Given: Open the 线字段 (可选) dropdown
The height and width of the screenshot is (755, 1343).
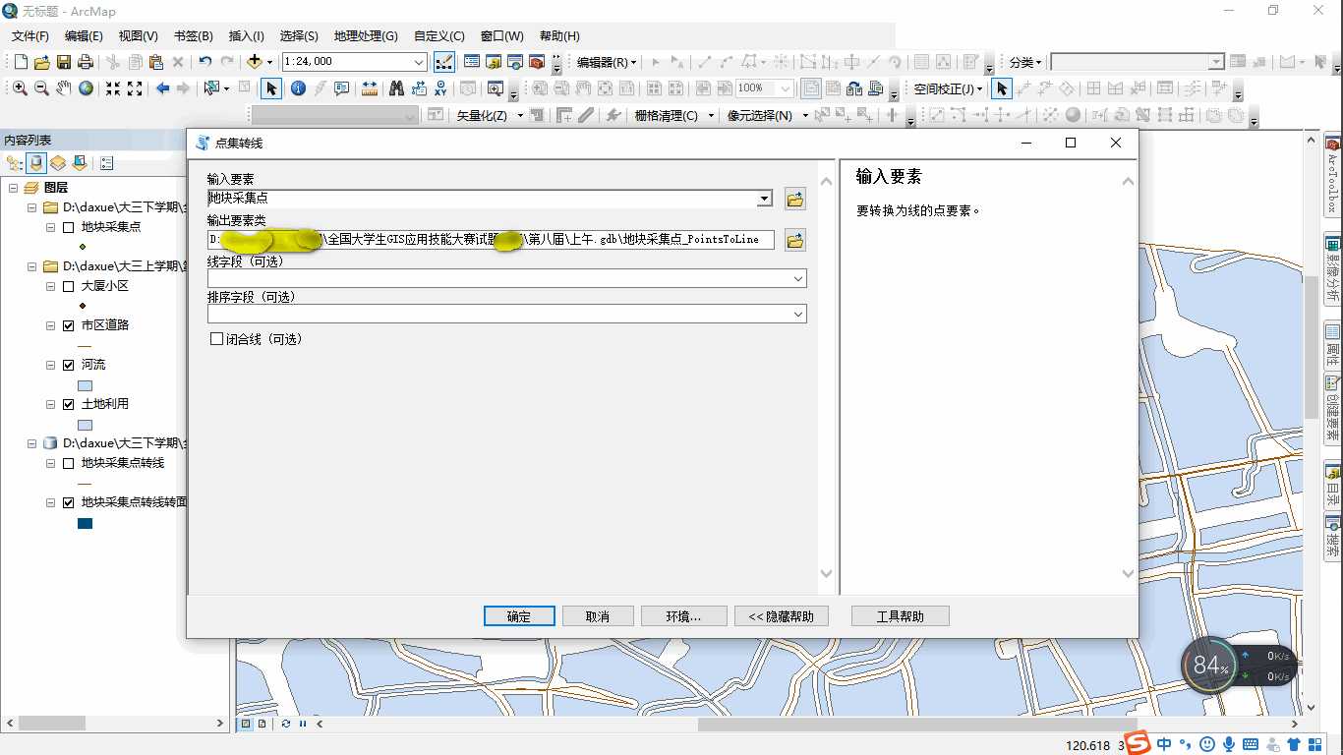Looking at the screenshot, I should (x=798, y=279).
